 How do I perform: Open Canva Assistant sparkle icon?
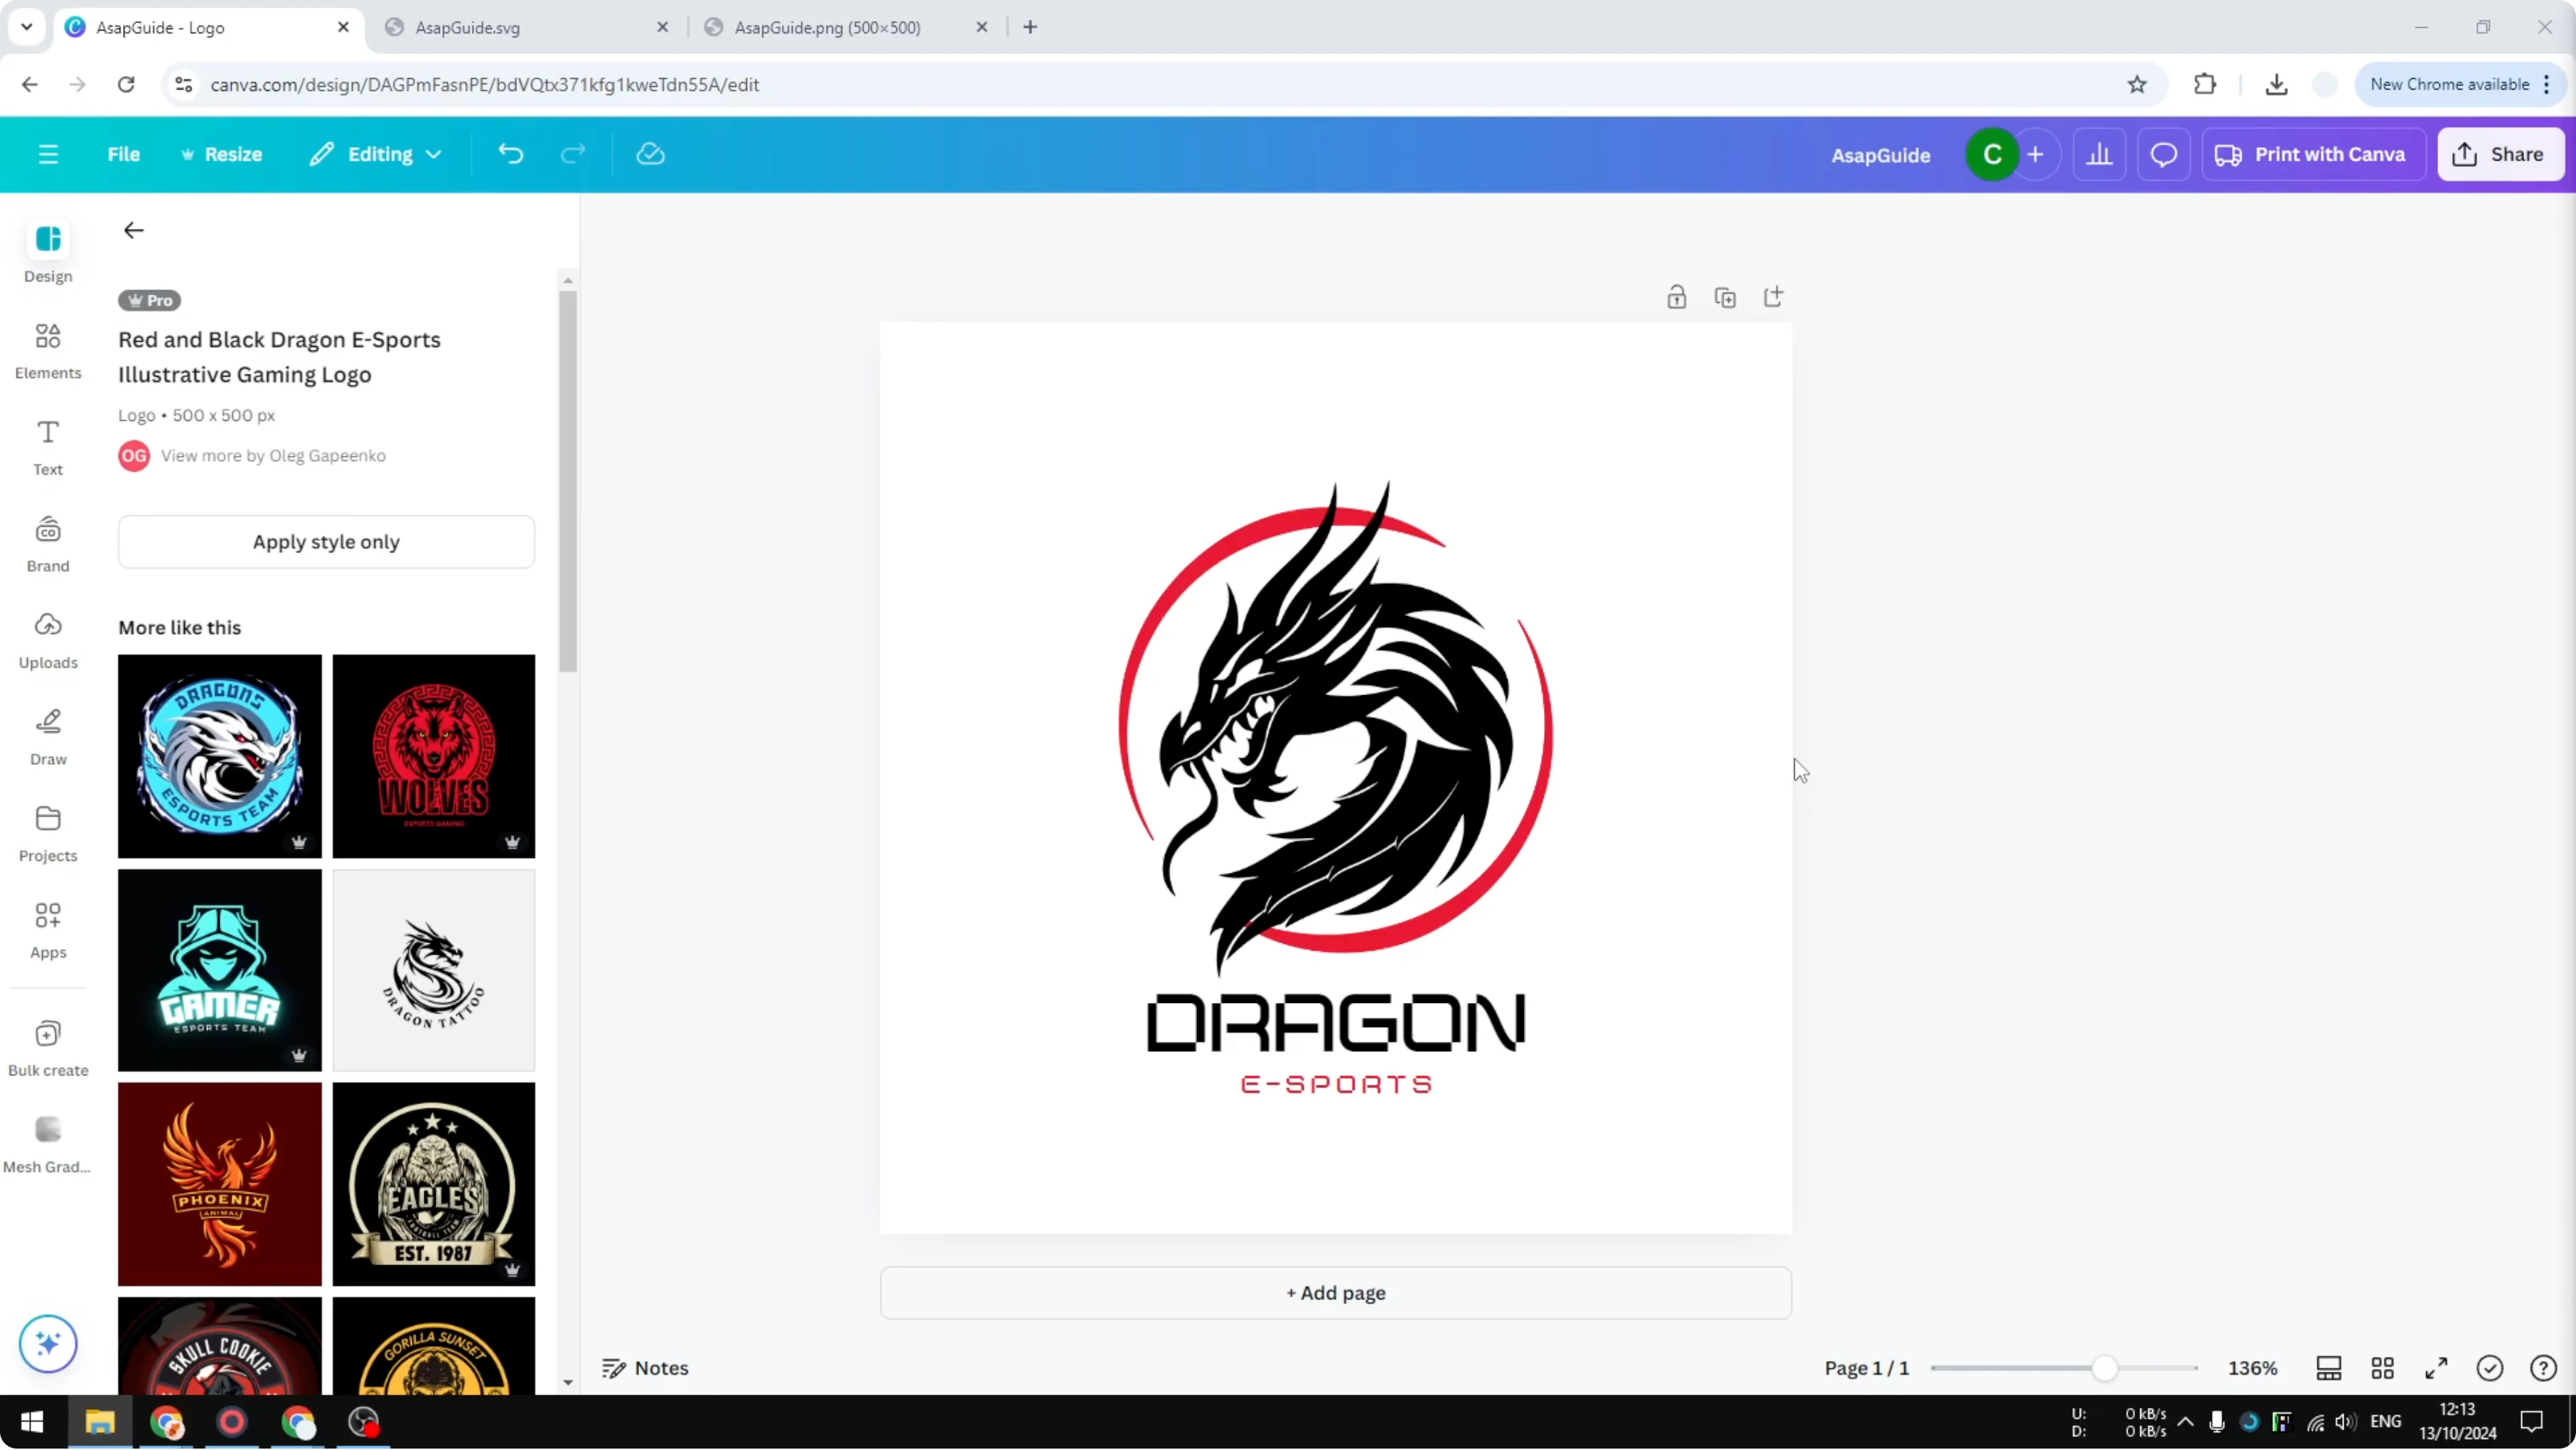click(47, 1344)
